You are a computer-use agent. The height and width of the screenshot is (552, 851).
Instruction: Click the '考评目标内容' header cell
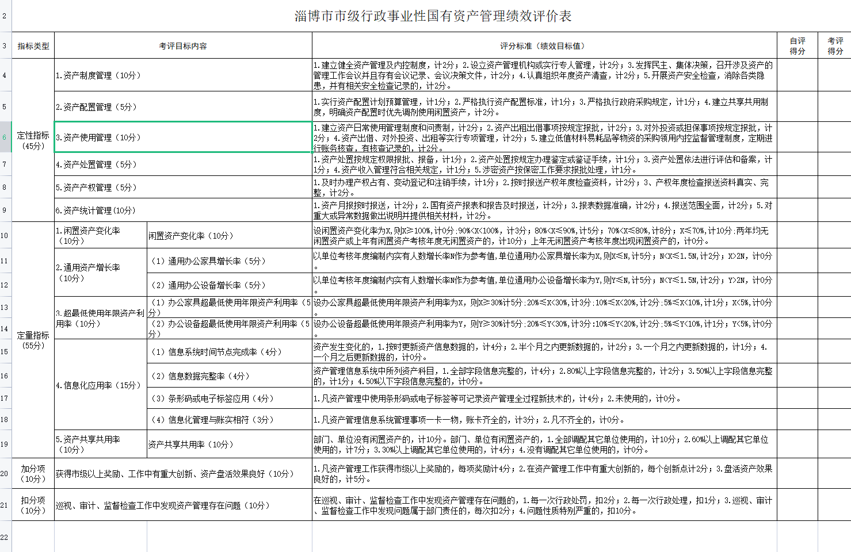click(x=183, y=45)
